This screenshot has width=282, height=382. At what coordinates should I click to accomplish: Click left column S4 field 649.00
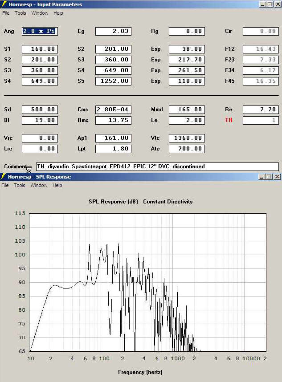click(40, 81)
